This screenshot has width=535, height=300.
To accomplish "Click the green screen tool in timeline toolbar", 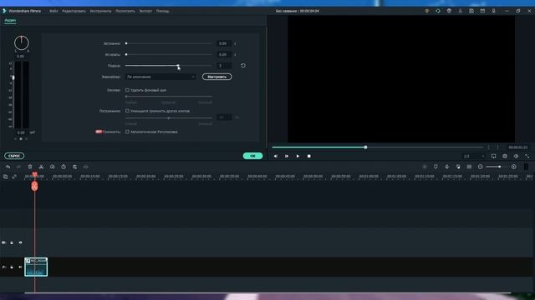I will [74, 167].
